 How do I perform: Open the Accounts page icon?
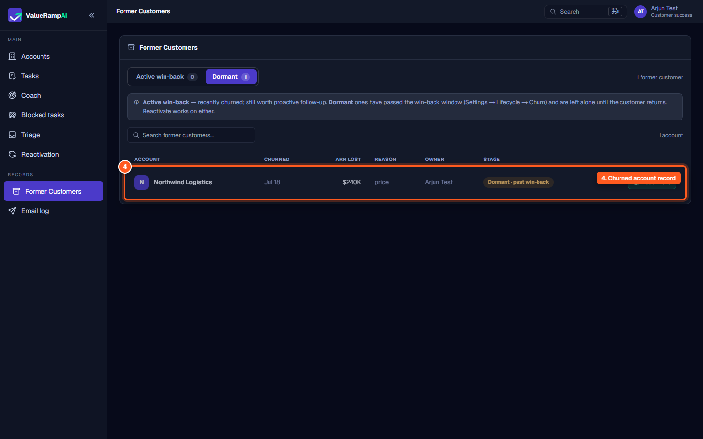point(12,56)
